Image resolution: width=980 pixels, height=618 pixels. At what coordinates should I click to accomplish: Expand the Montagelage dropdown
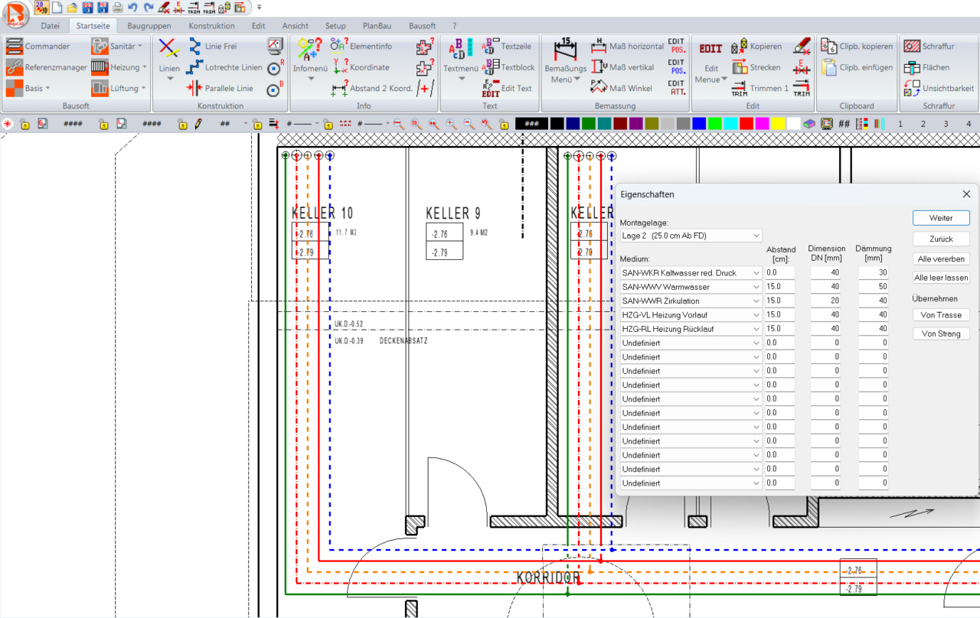pyautogui.click(x=756, y=236)
